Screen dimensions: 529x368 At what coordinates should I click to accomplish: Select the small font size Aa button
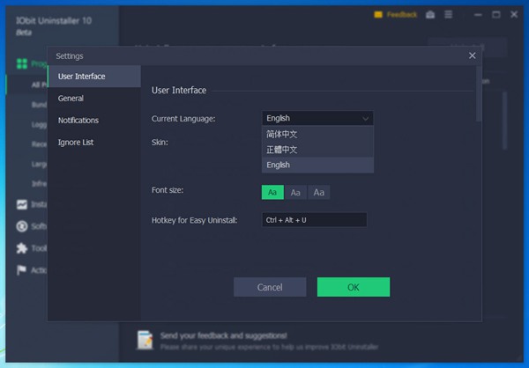tap(272, 193)
